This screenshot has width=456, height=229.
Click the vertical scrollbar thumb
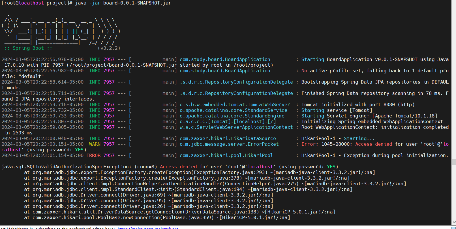[454, 162]
